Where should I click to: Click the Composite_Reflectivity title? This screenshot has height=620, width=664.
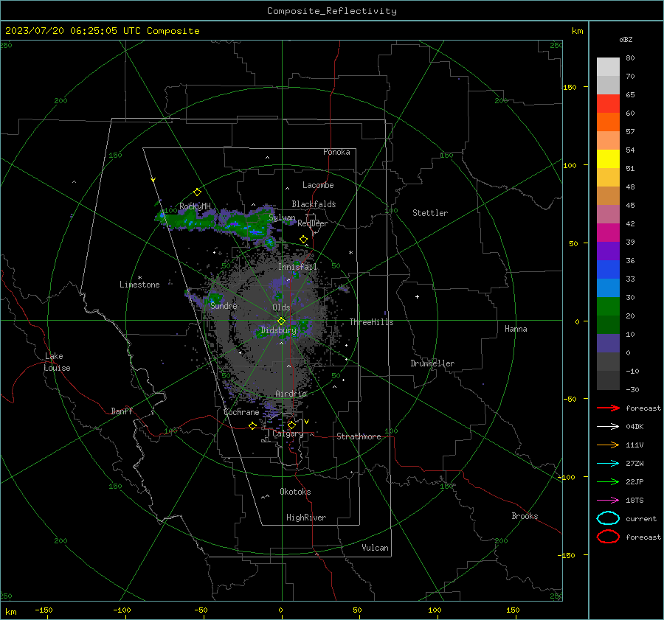point(331,11)
